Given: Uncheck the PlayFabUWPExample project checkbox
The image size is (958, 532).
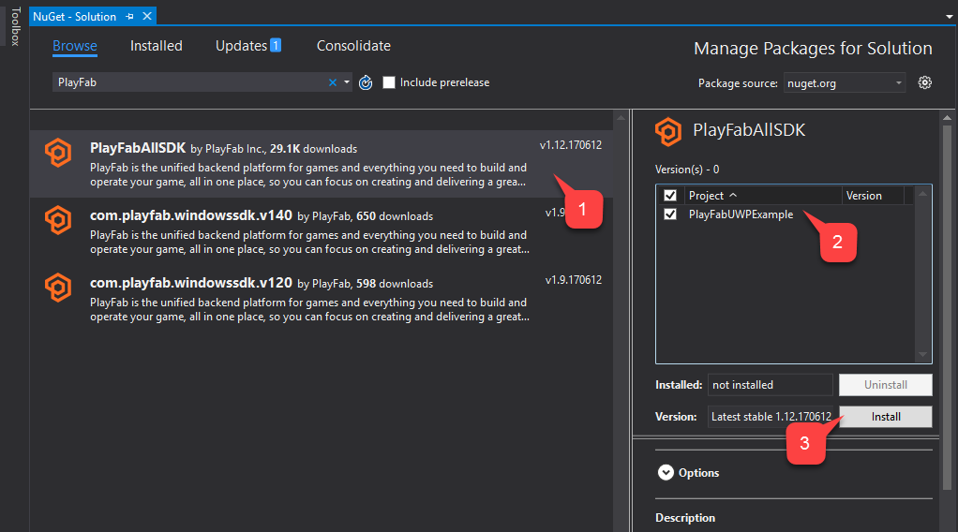Looking at the screenshot, I should point(670,214).
